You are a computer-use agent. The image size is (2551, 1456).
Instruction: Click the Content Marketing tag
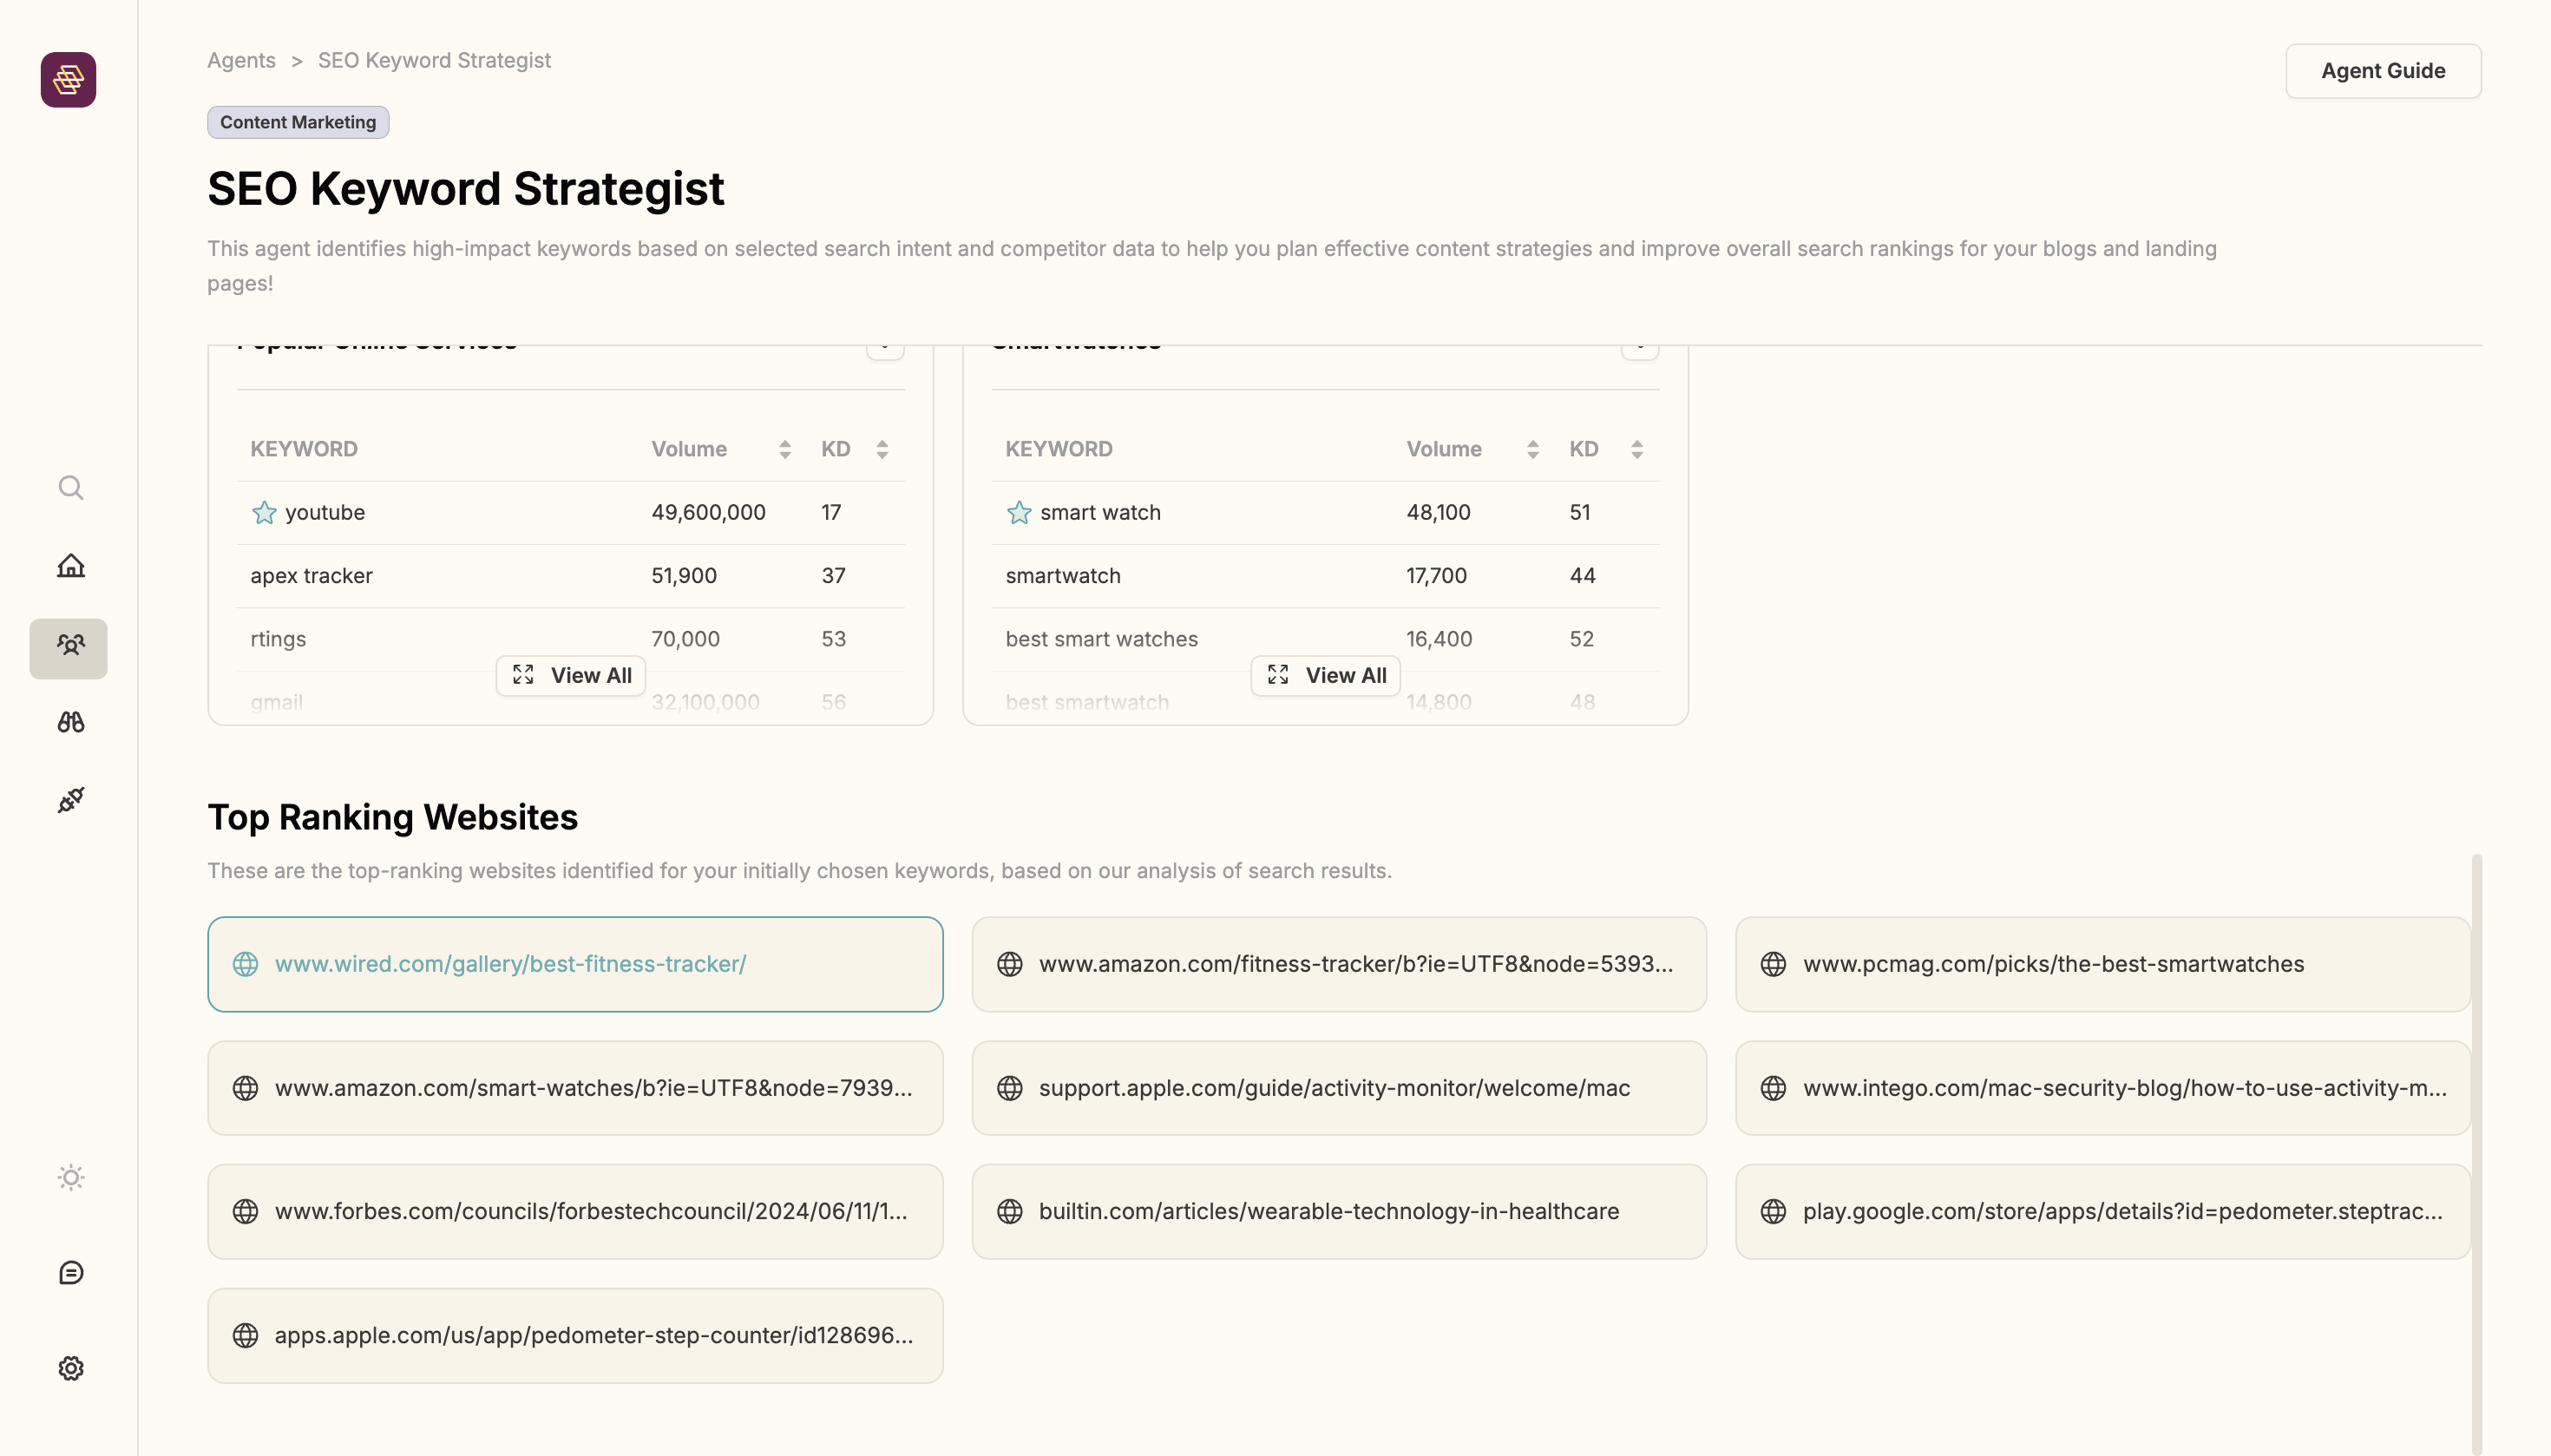click(x=298, y=122)
